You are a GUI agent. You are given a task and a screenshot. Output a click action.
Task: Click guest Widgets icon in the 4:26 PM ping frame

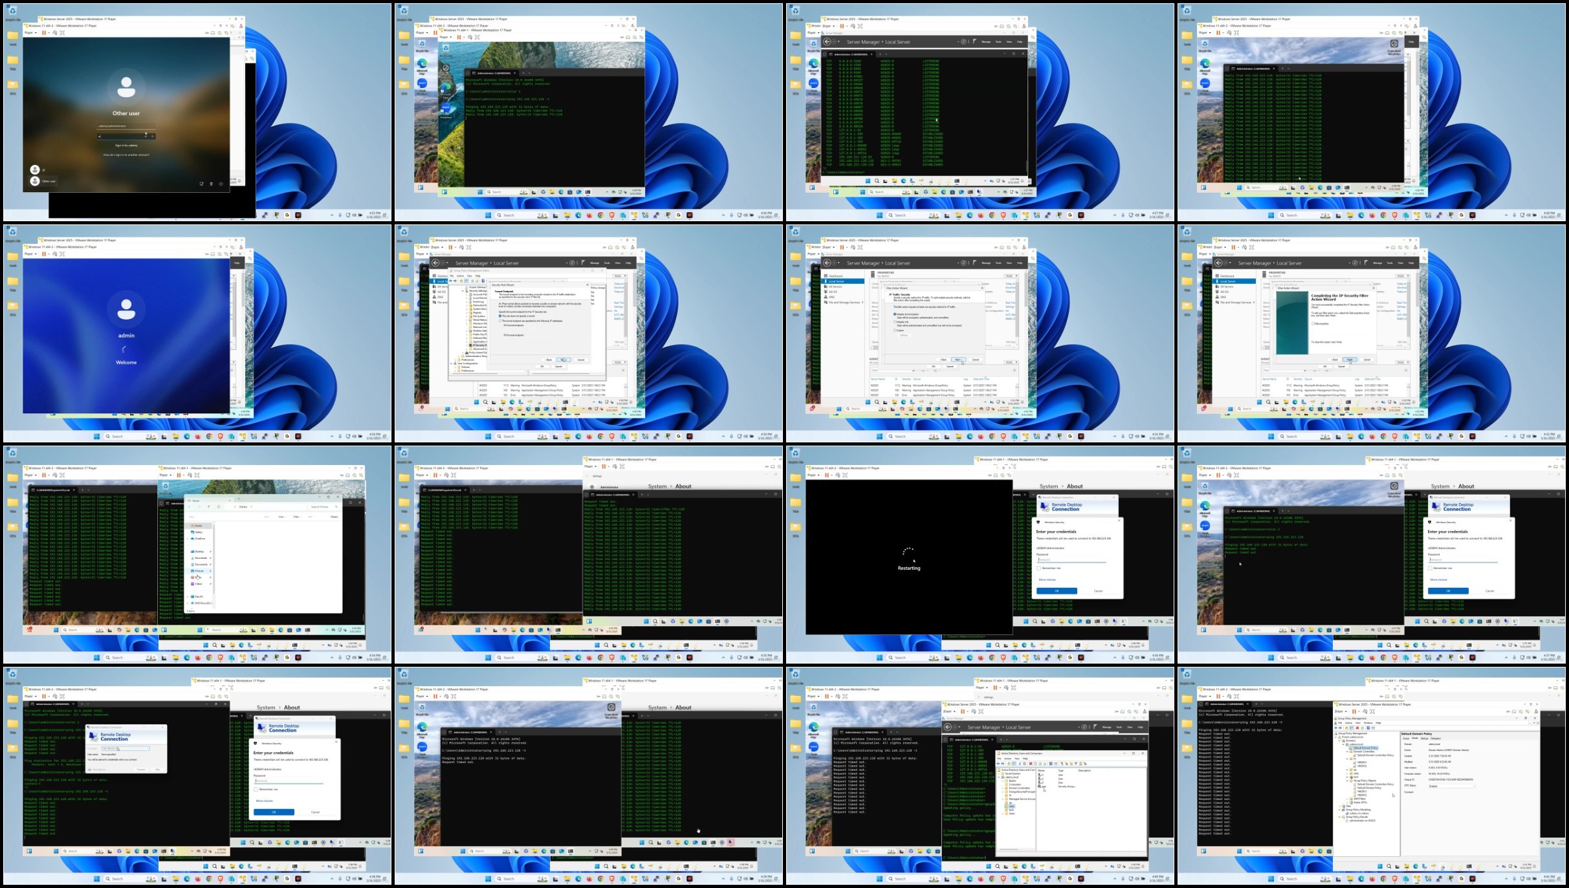pos(444,191)
